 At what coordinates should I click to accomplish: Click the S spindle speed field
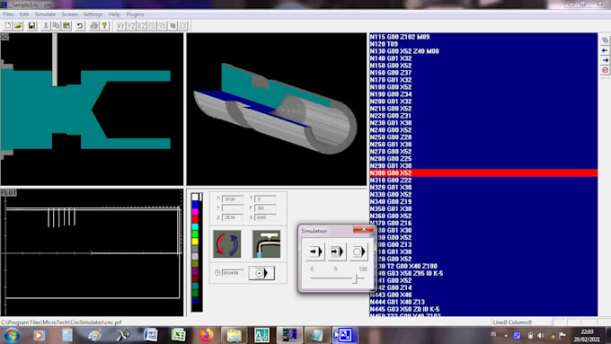[x=265, y=217]
